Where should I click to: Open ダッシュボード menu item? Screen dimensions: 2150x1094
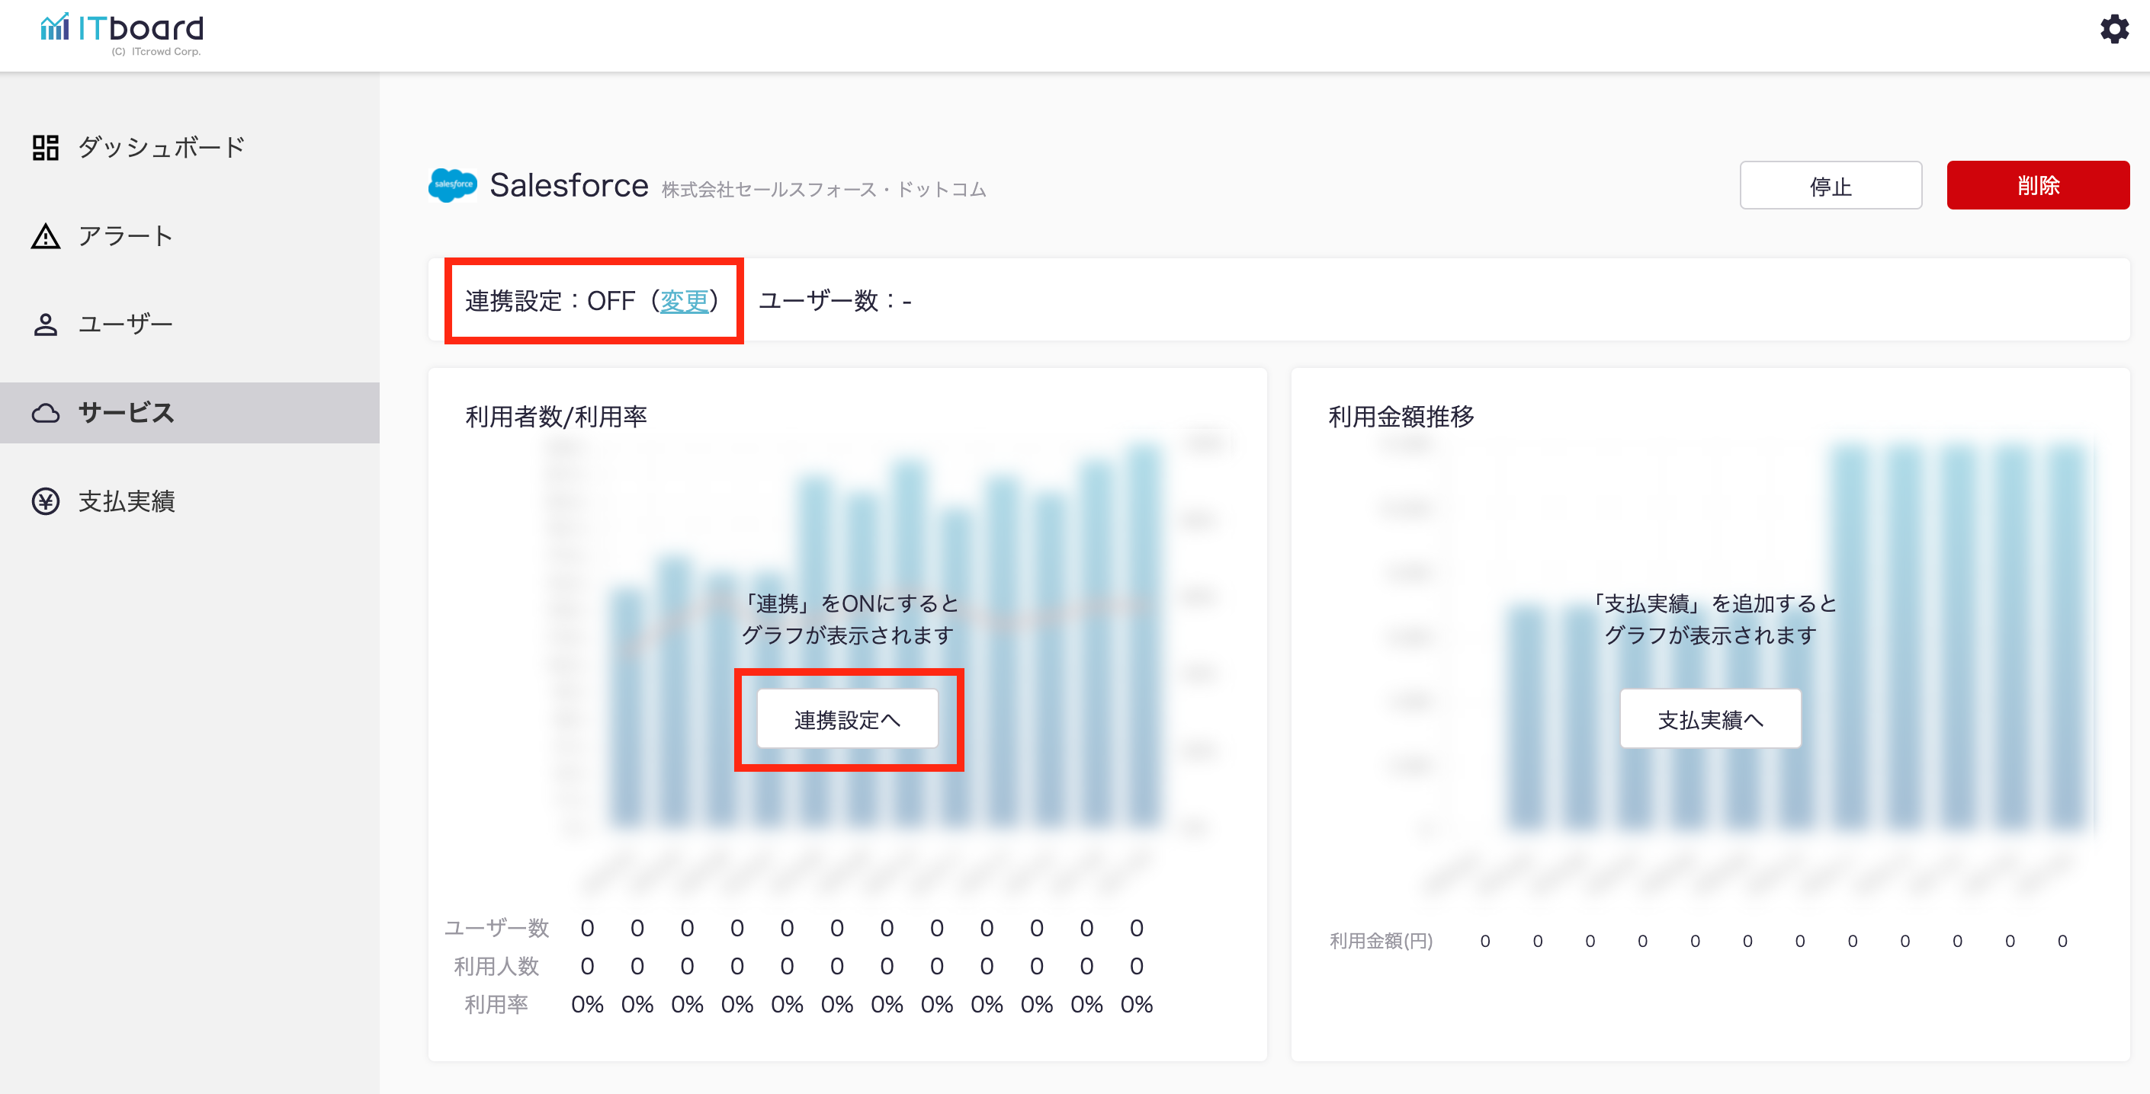coord(161,148)
